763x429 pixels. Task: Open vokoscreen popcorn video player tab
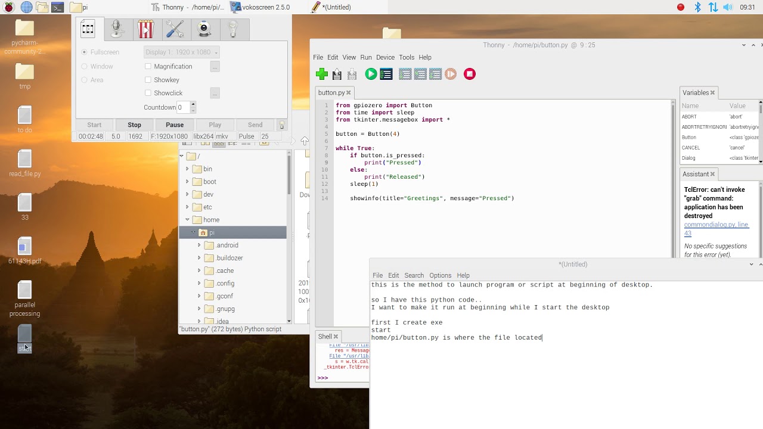point(146,29)
